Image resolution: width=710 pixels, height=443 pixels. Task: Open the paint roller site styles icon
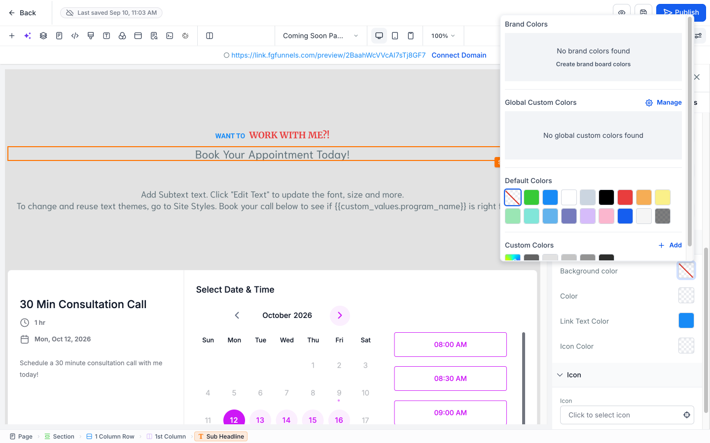[x=91, y=35]
